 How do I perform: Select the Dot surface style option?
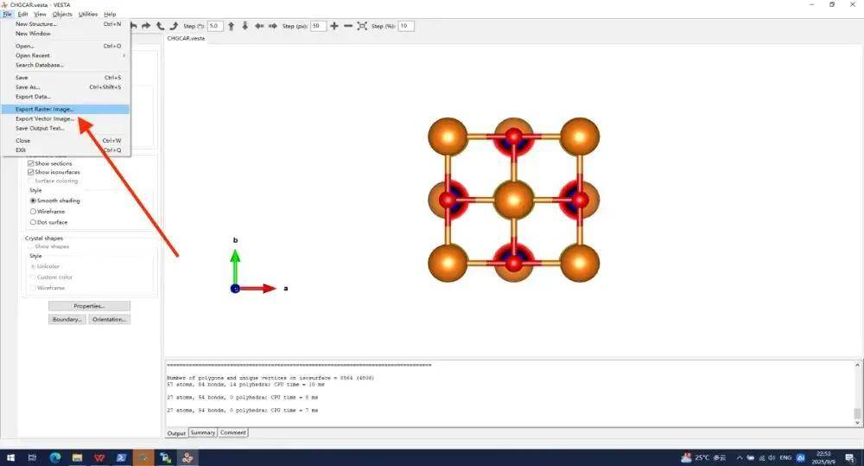33,222
